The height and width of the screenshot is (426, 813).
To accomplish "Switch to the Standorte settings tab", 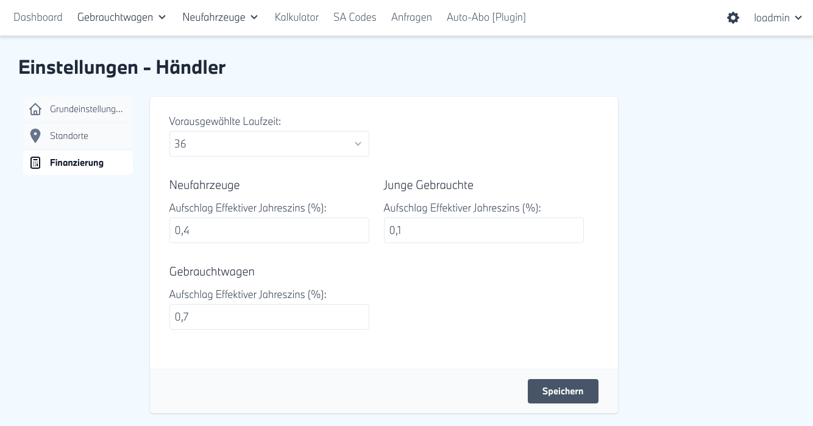I will point(69,136).
